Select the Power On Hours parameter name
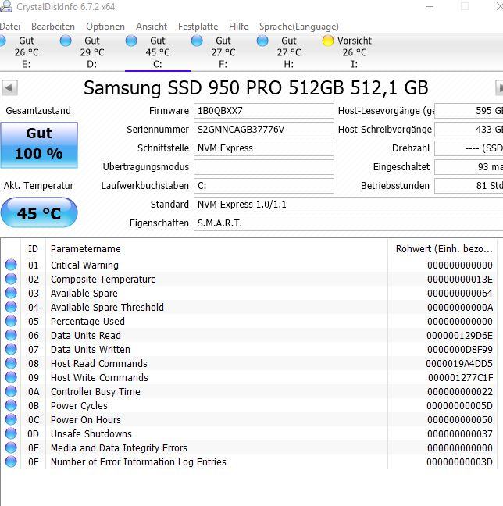Viewport: 503px width, 506px height. (86, 420)
